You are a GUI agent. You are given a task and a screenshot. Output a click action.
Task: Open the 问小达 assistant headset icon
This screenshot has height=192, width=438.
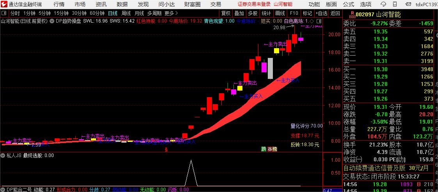383,4
